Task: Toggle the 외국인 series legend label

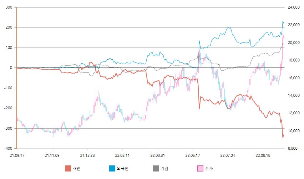Action: [x=122, y=169]
